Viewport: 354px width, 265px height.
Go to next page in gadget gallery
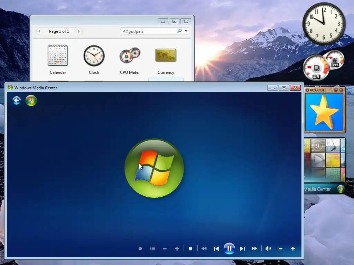pyautogui.click(x=78, y=31)
